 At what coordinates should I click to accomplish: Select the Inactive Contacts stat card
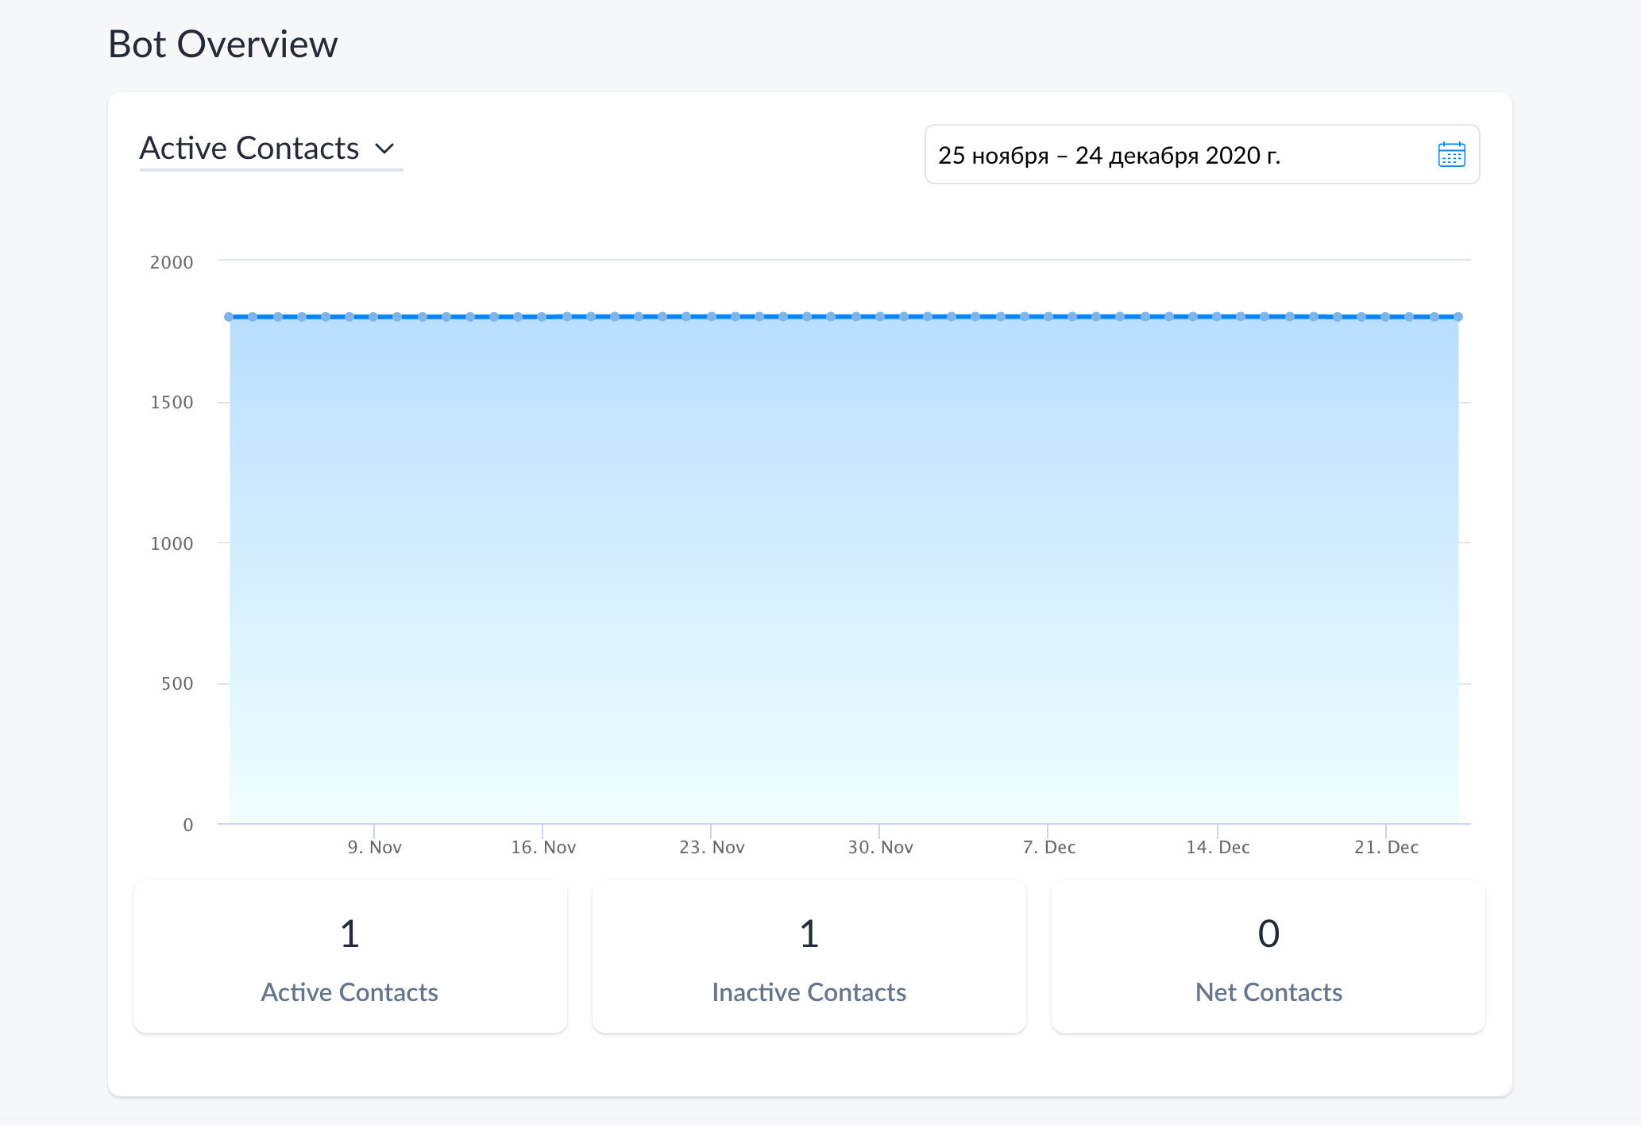point(809,957)
